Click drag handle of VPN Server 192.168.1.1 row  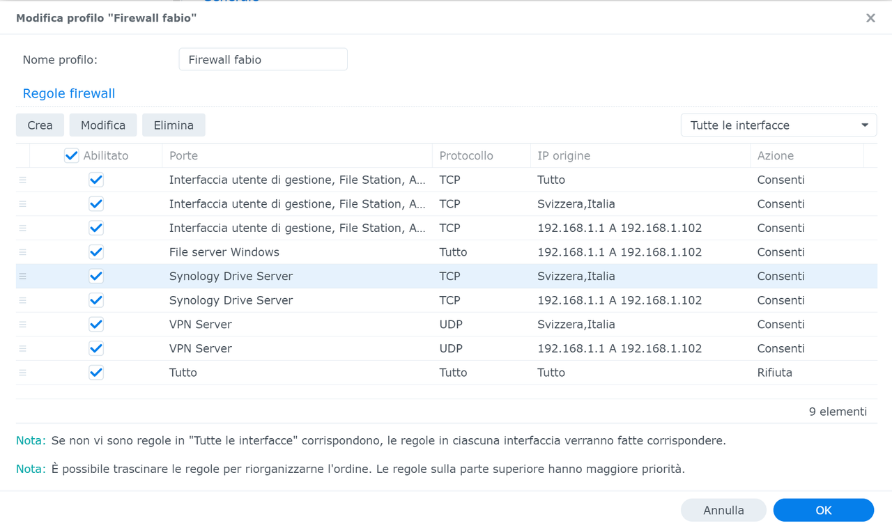pyautogui.click(x=22, y=349)
